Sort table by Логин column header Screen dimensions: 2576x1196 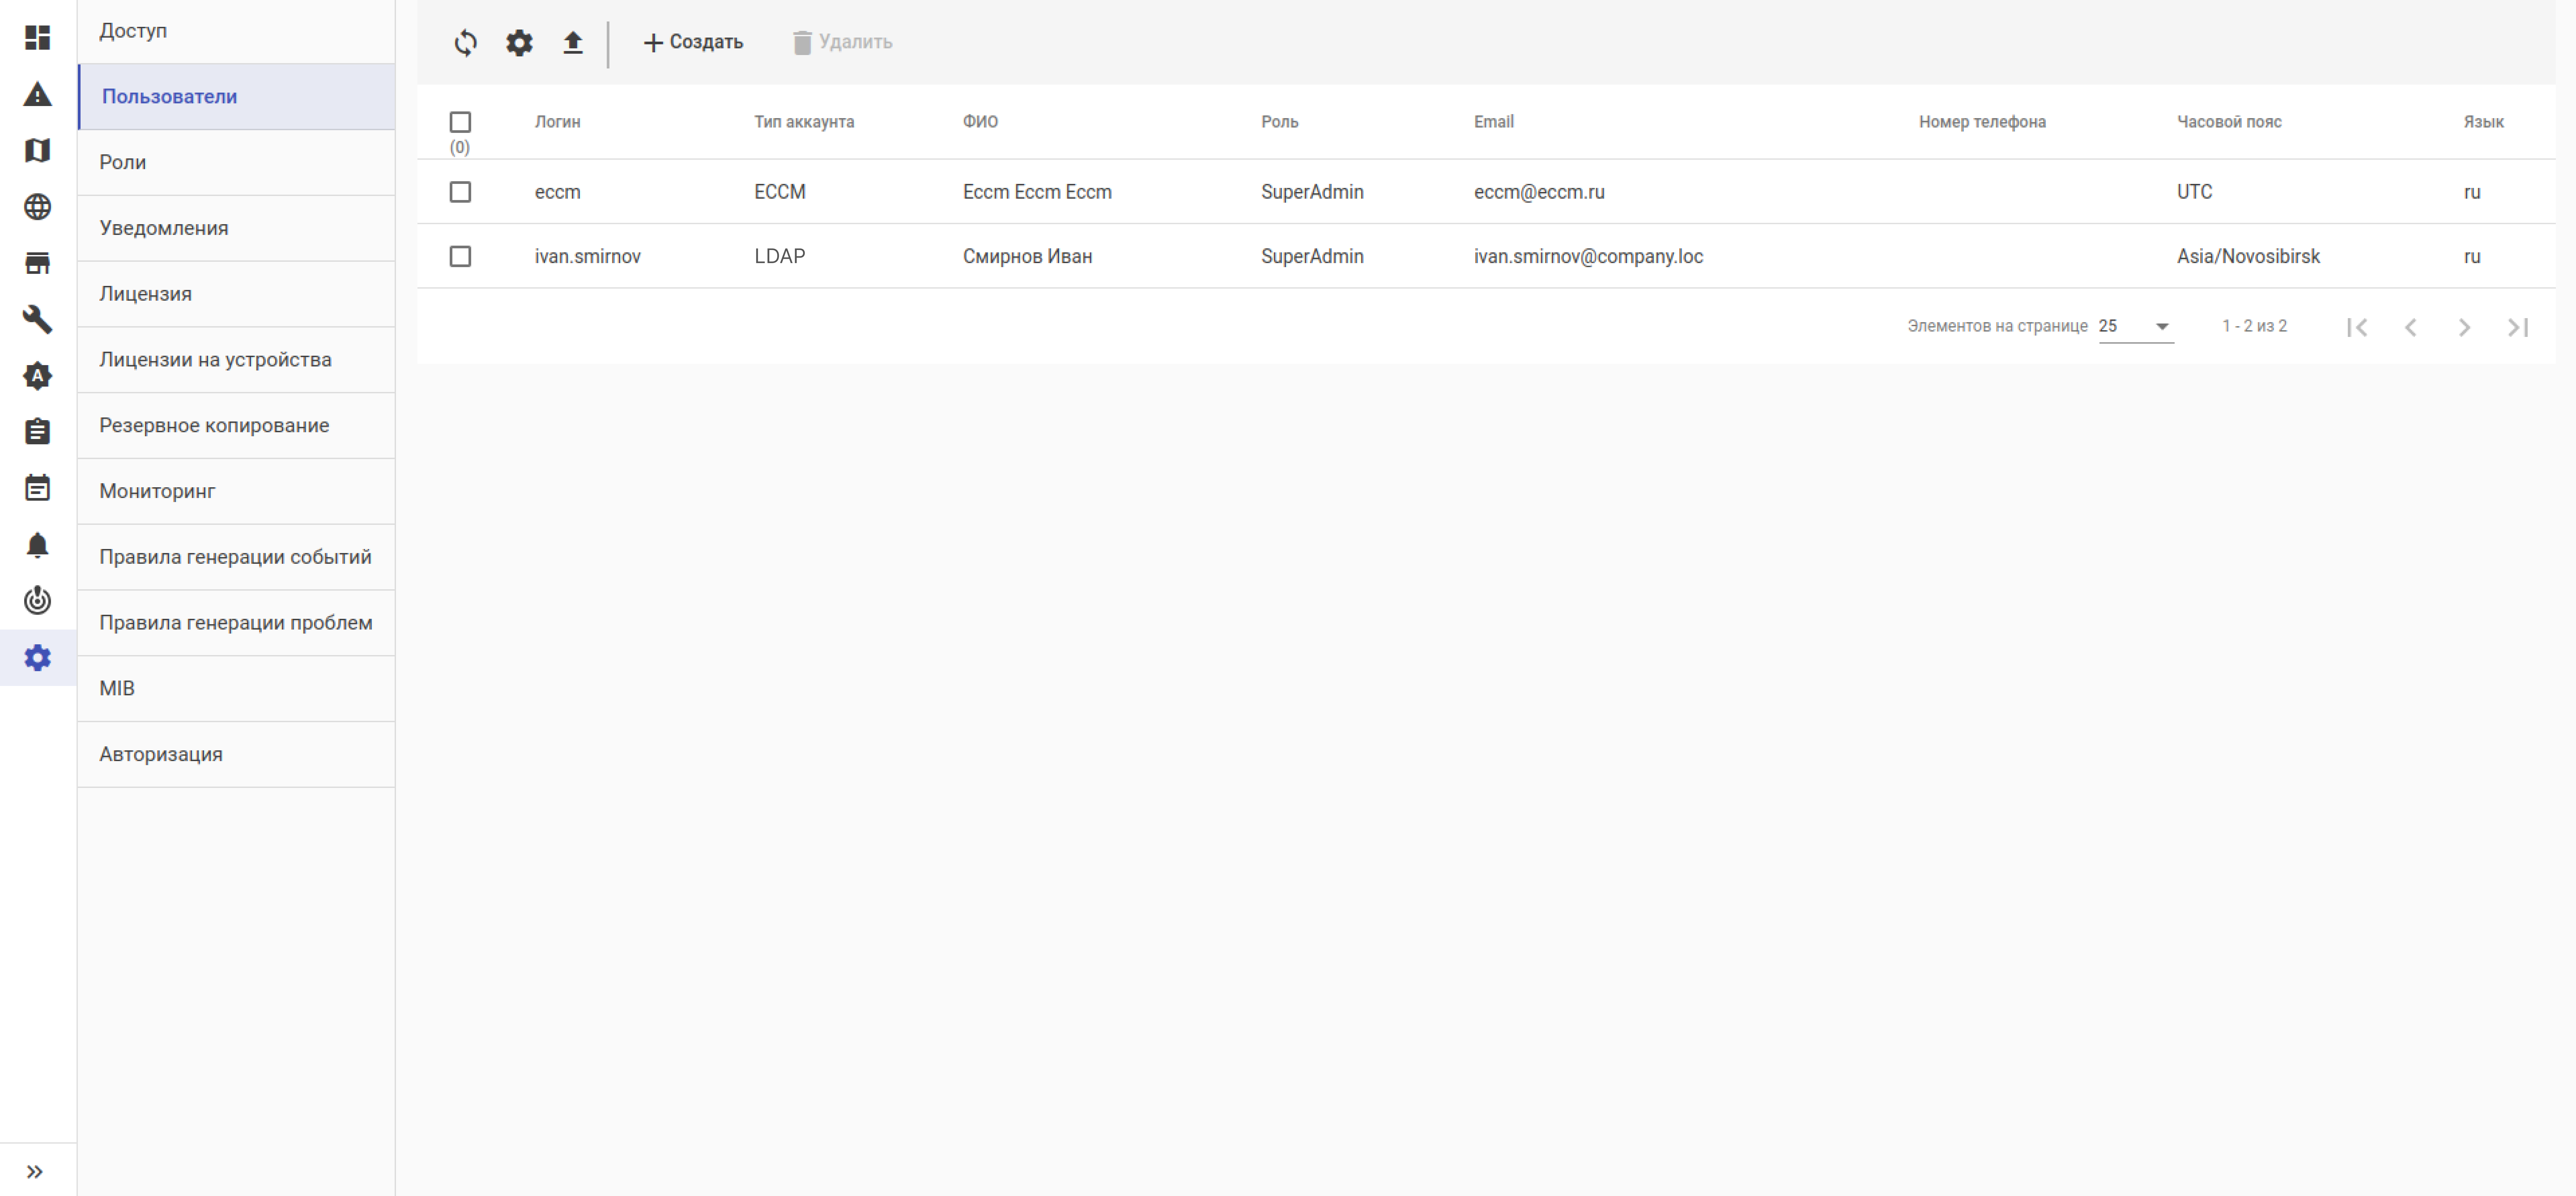point(557,122)
